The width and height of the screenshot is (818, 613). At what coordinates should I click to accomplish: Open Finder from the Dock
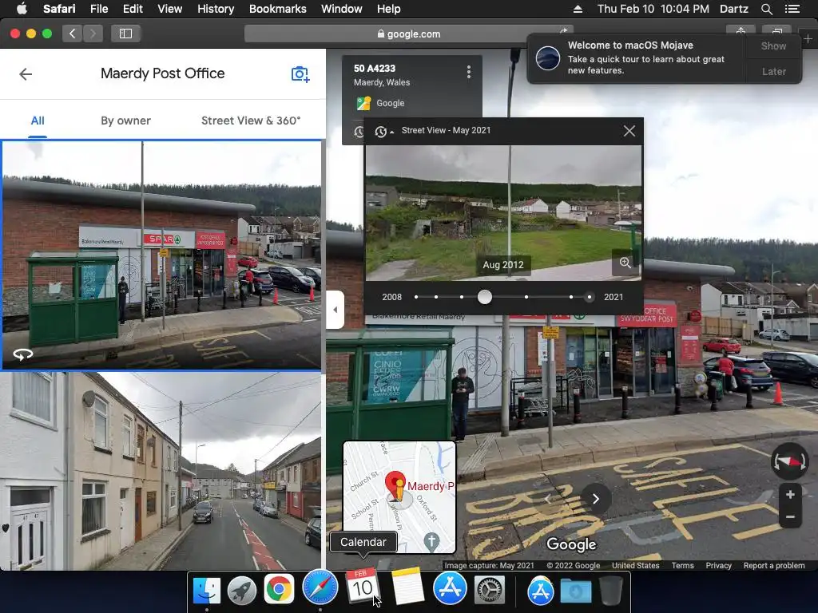[x=207, y=590]
